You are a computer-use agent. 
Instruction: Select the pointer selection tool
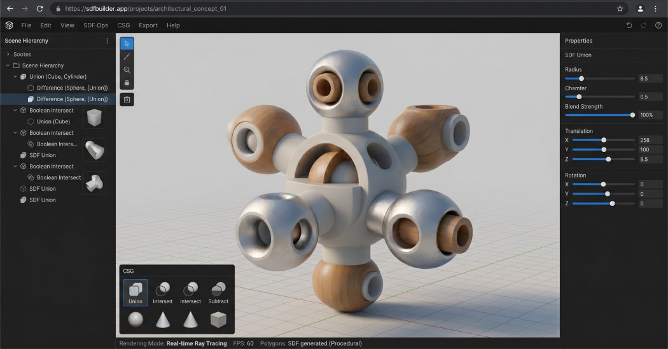[x=127, y=43]
